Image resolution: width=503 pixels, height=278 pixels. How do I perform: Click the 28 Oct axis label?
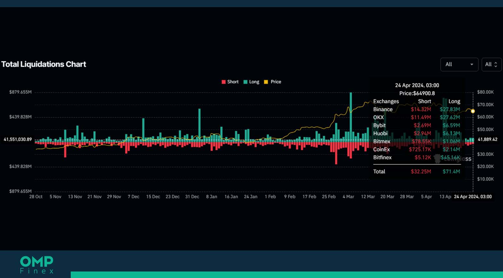pyautogui.click(x=36, y=197)
